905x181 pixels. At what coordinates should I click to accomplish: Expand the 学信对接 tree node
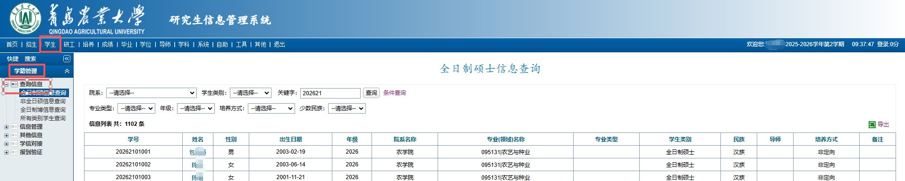point(6,144)
